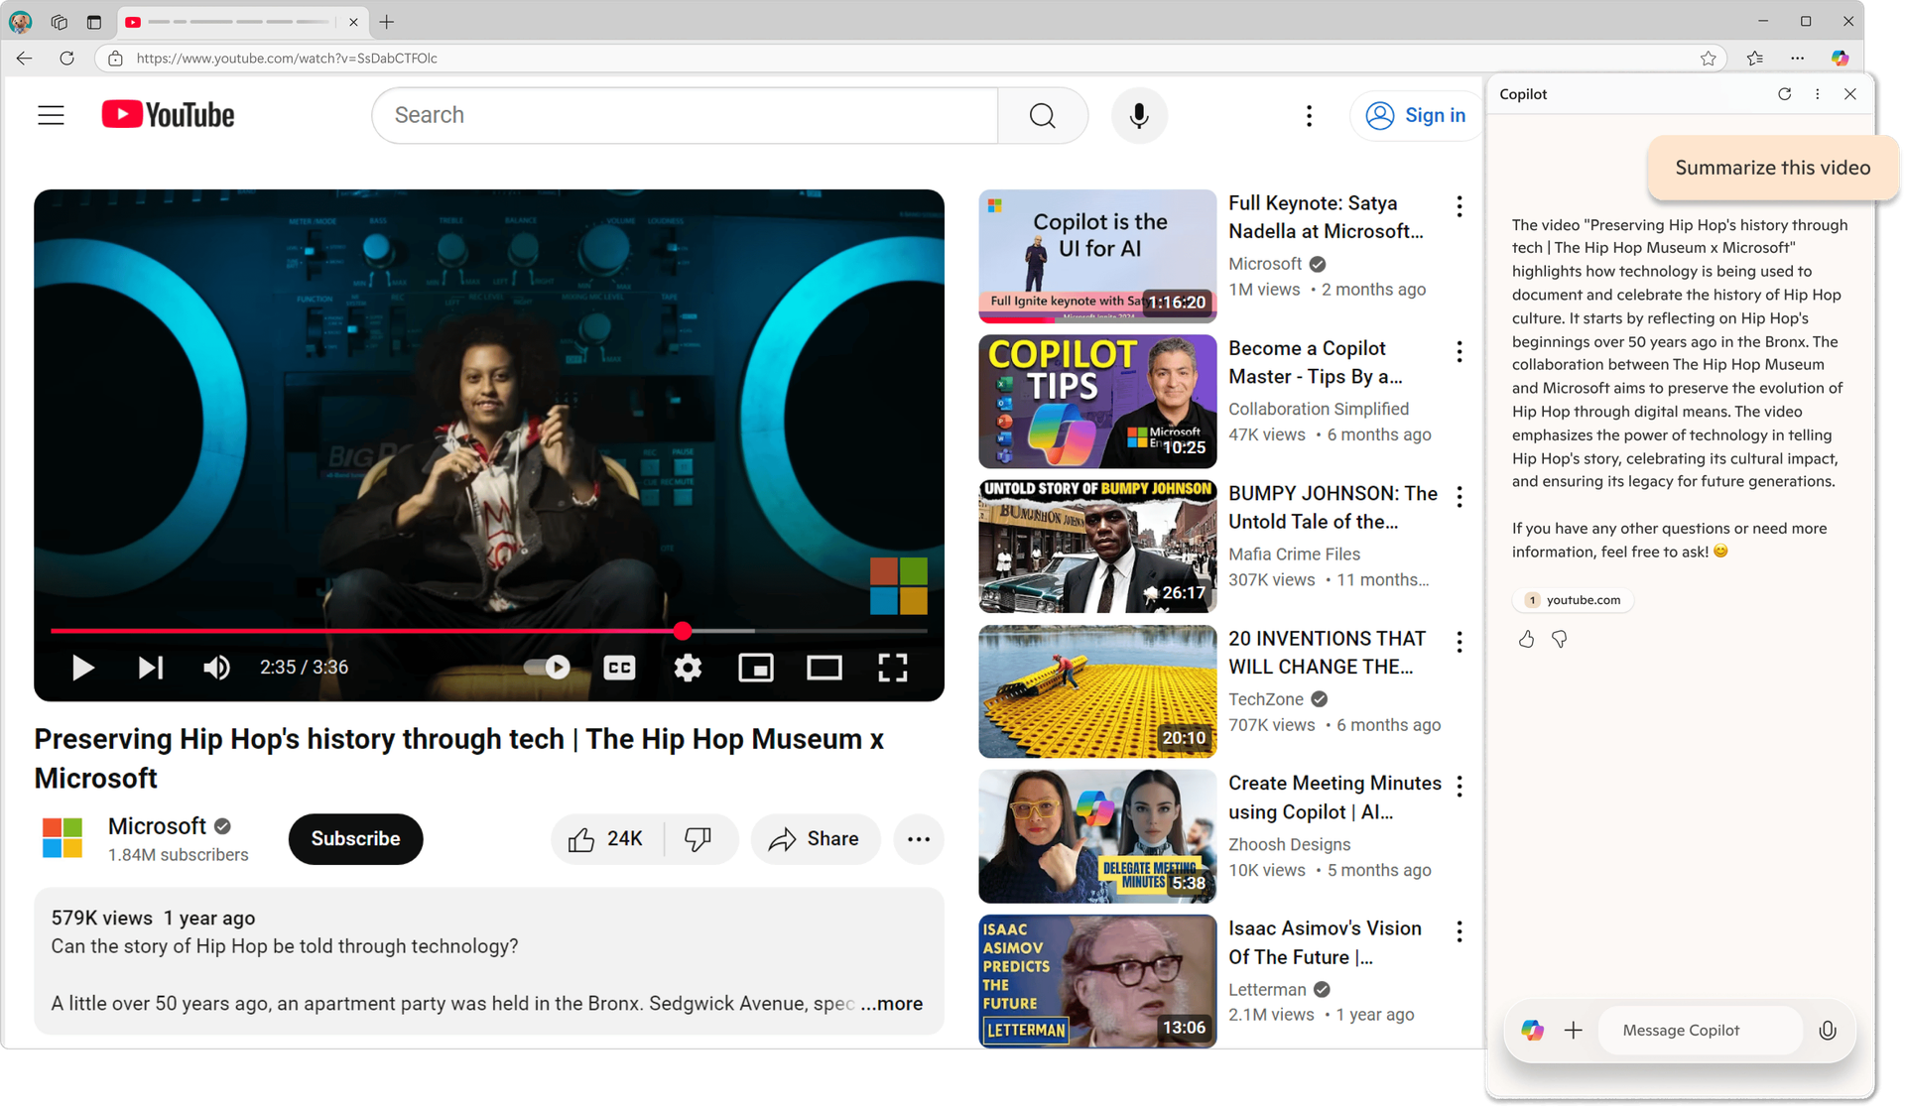The width and height of the screenshot is (1905, 1108).
Task: Open the Edge profile avatar
Action: coord(20,22)
